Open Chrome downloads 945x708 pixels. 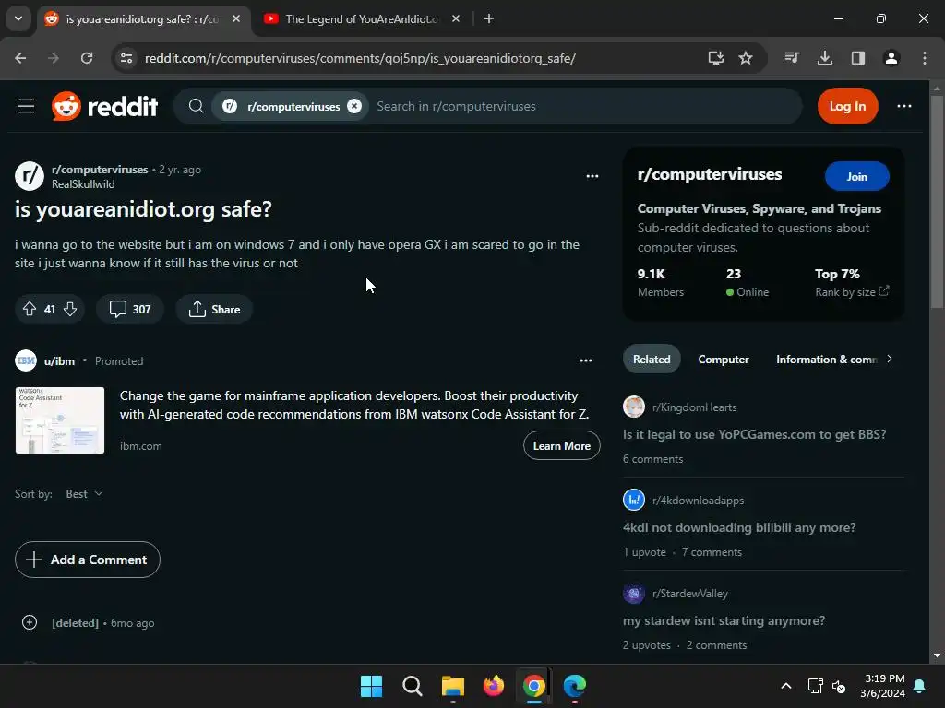pyautogui.click(x=825, y=58)
